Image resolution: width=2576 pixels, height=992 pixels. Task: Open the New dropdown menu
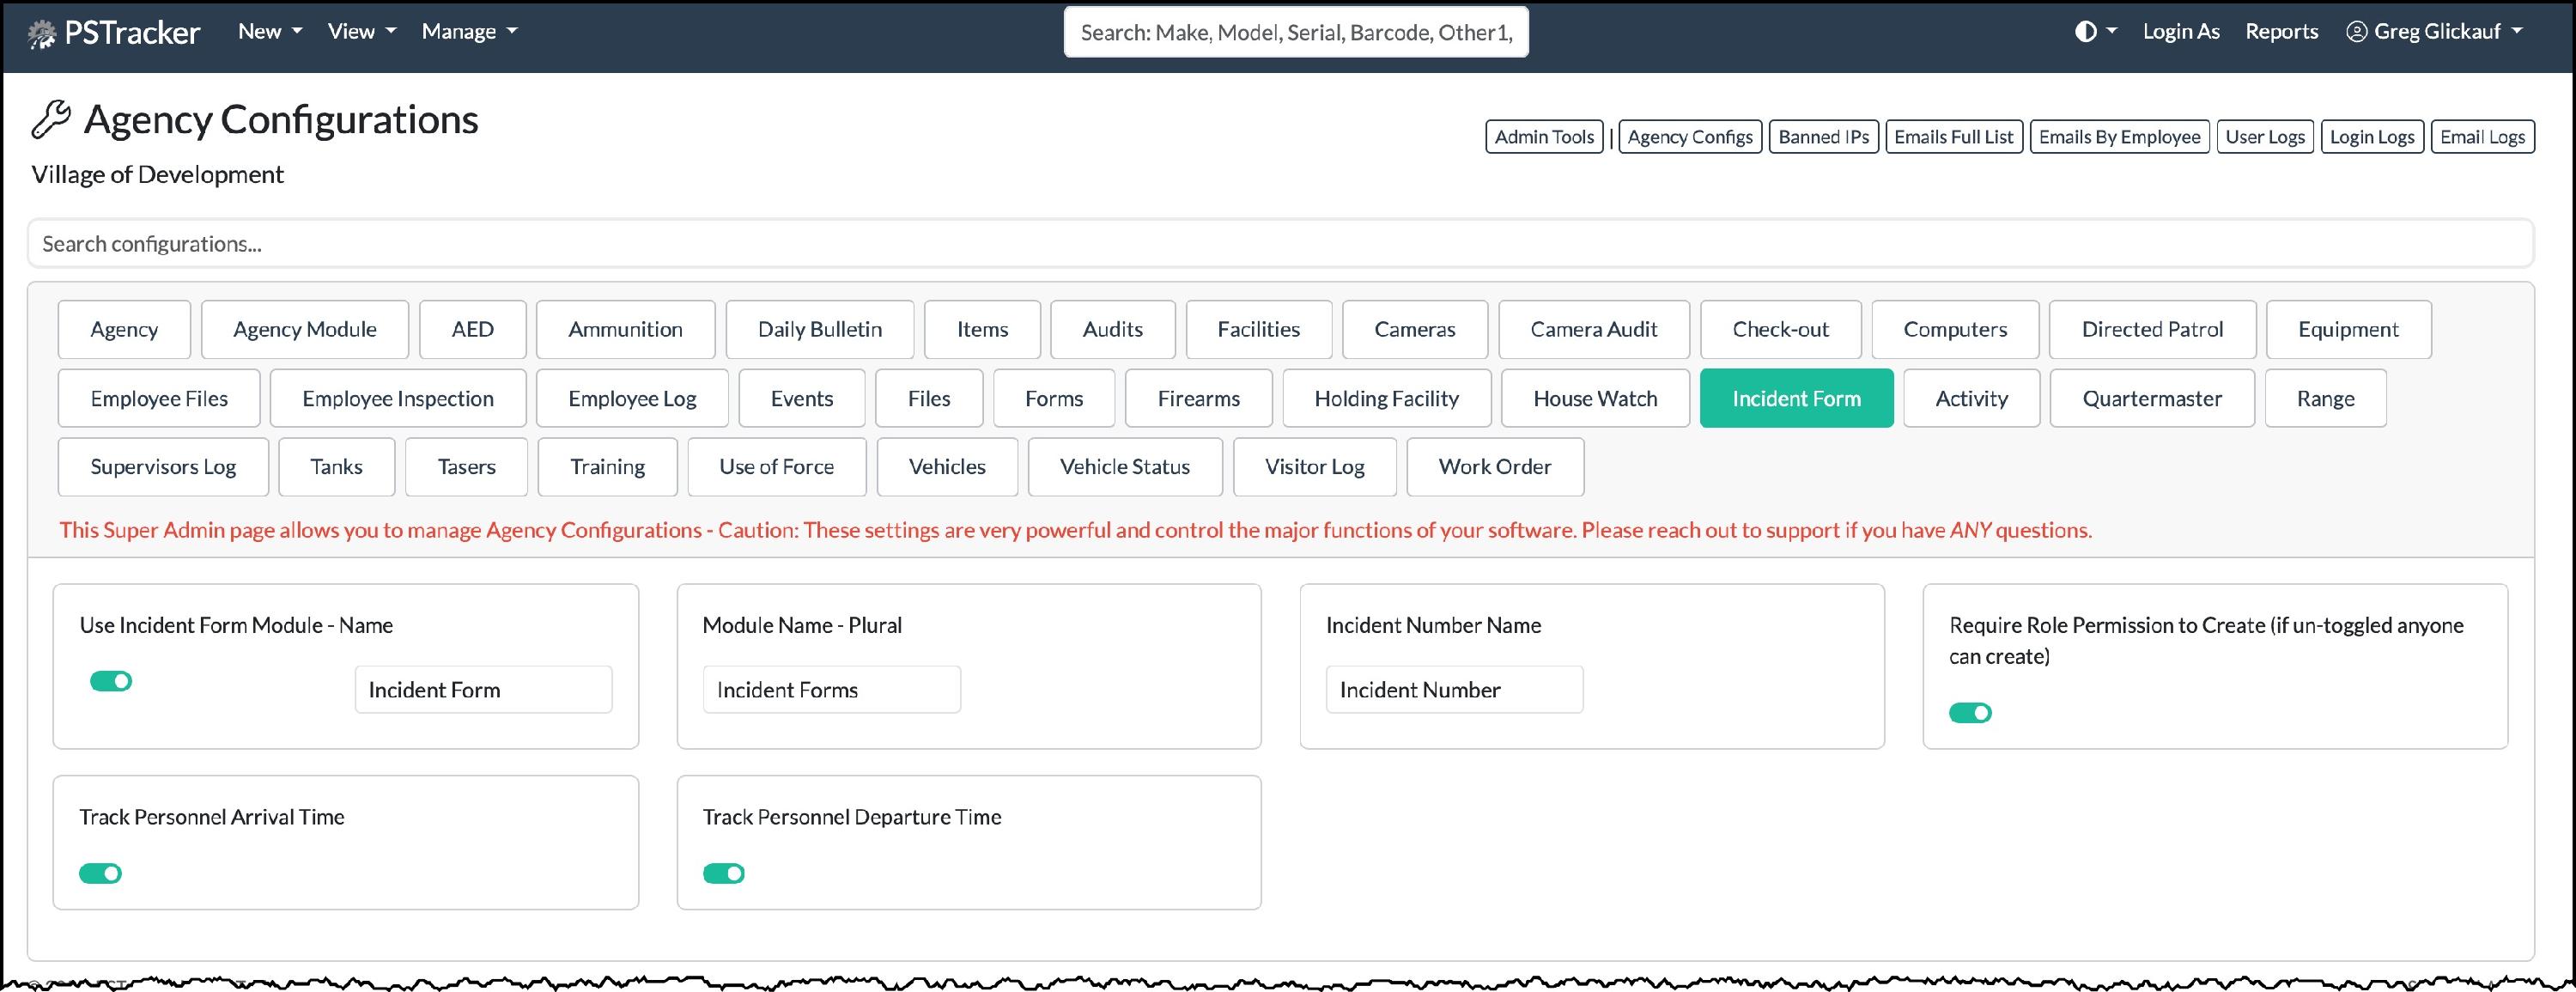270,31
